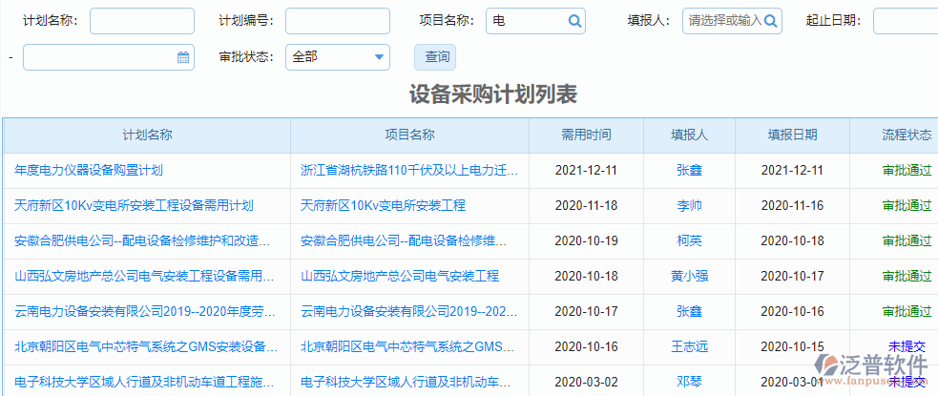This screenshot has height=396, width=938.
Task: Open plan 年度电力仪器设备购置计划
Action: click(x=89, y=171)
